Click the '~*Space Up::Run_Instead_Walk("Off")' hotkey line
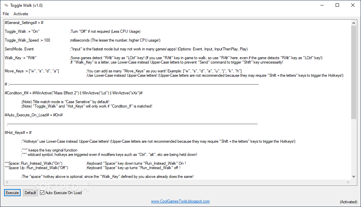This screenshot has height=207, width=361. coord(37,168)
